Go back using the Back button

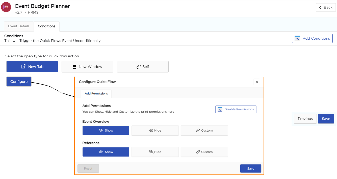325,7
